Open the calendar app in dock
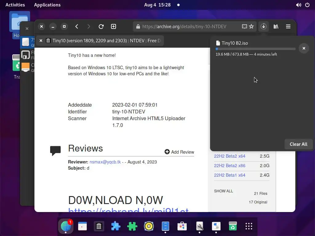The height and width of the screenshot is (236, 315). pos(82,226)
